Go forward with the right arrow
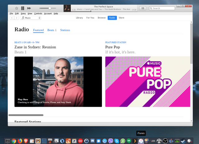This screenshot has height=144, width=199. coord(16,18)
